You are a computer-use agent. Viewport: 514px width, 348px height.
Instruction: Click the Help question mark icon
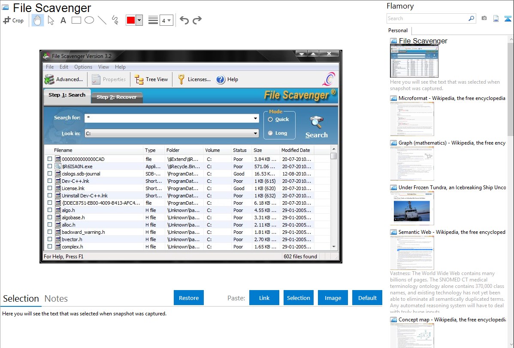coord(221,79)
